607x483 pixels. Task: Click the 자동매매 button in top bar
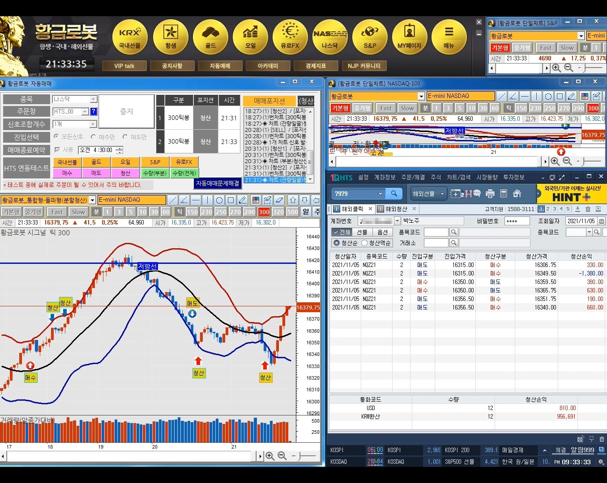pos(220,66)
